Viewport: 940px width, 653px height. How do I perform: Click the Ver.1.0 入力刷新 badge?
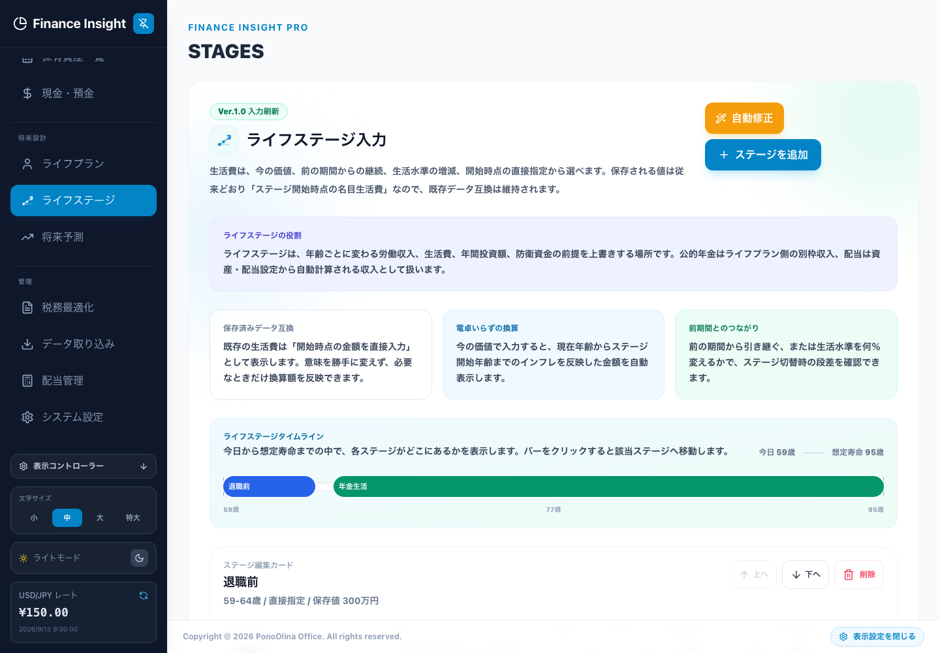249,112
